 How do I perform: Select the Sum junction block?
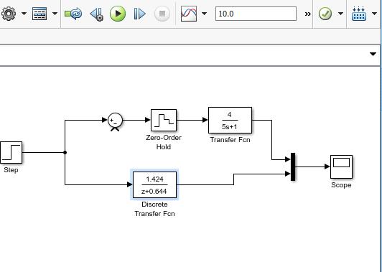pos(115,121)
